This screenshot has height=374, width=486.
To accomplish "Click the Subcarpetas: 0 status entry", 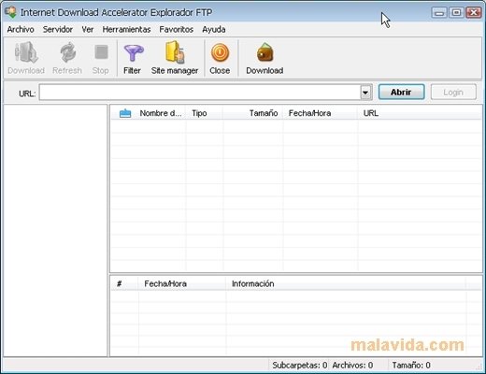I will [x=299, y=365].
